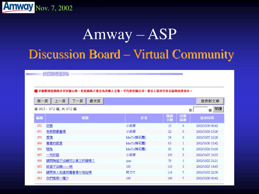This screenshot has width=259, height=194.
Task: Click the Amway – ASP slide title
Action: click(130, 34)
